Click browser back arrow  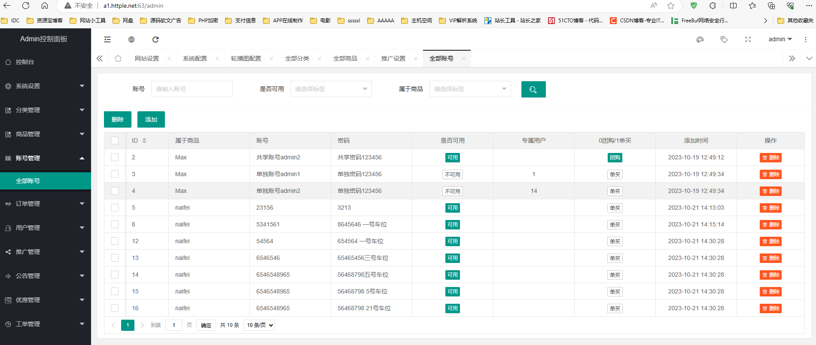[x=7, y=6]
